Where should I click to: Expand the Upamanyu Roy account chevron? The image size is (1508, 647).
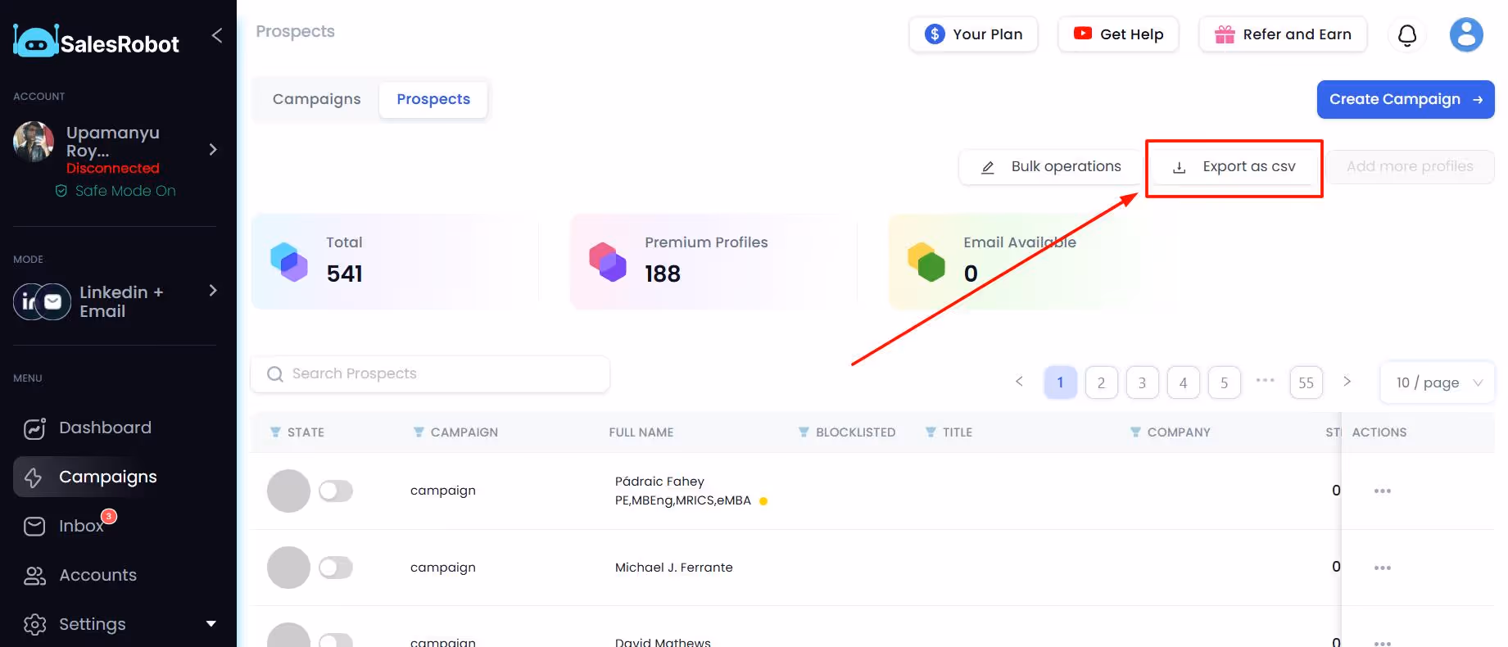coord(213,149)
